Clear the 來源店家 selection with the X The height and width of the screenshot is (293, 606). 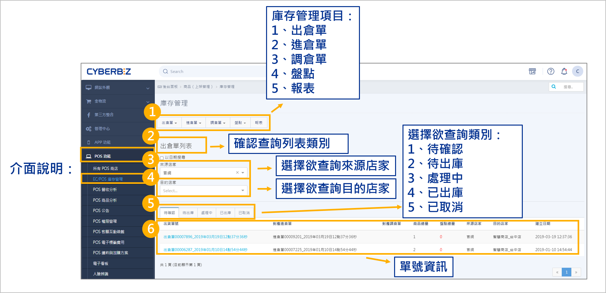click(237, 173)
